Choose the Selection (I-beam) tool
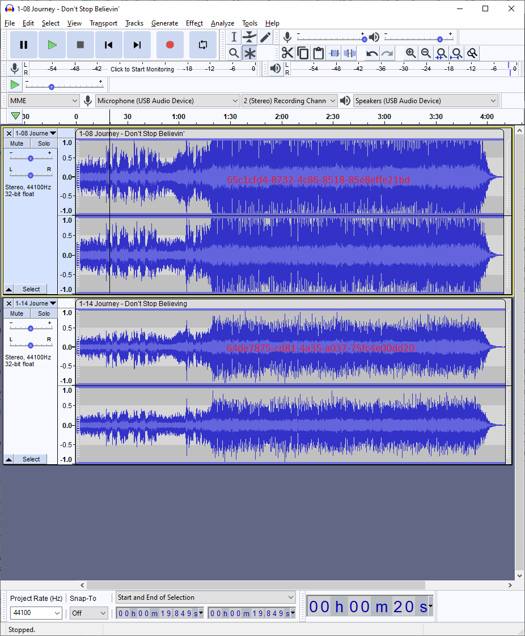Viewport: 525px width, 636px height. click(x=234, y=37)
